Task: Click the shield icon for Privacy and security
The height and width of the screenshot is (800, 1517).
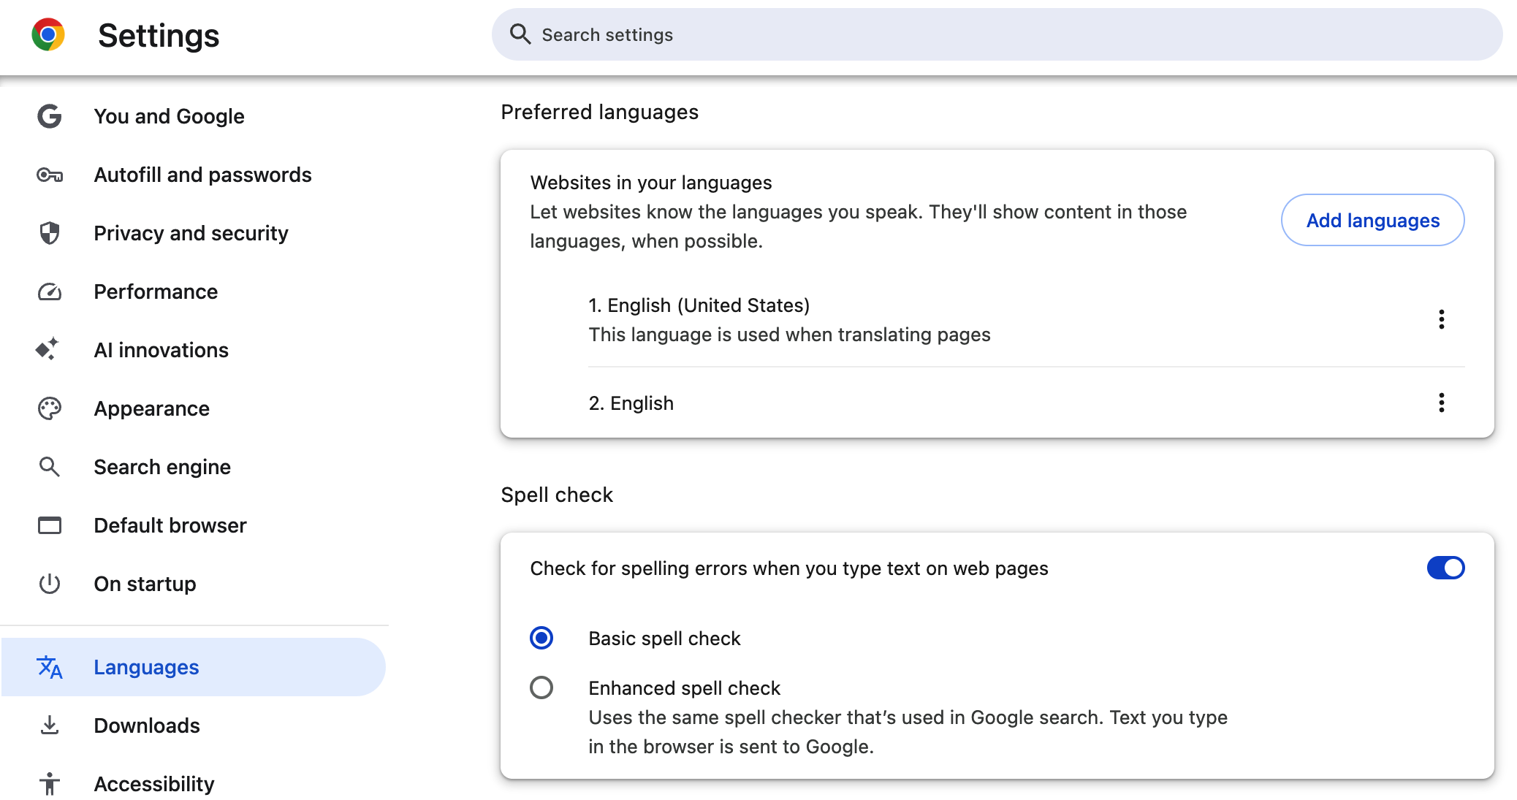Action: 50,233
